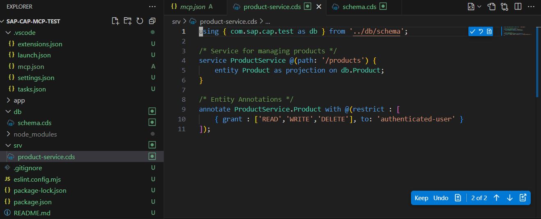Open launch.json in the explorer

(x=34, y=55)
